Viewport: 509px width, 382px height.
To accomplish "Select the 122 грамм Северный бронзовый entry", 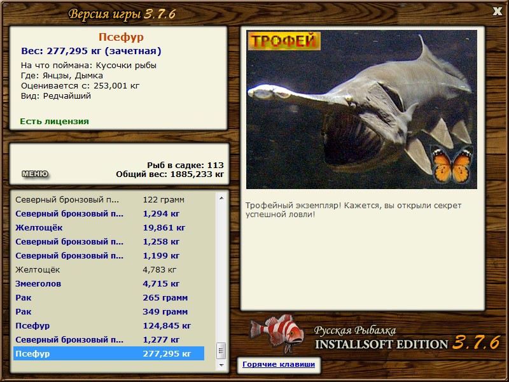I will 109,200.
